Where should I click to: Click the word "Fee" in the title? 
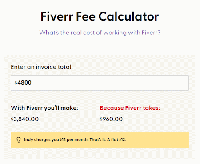86,16
